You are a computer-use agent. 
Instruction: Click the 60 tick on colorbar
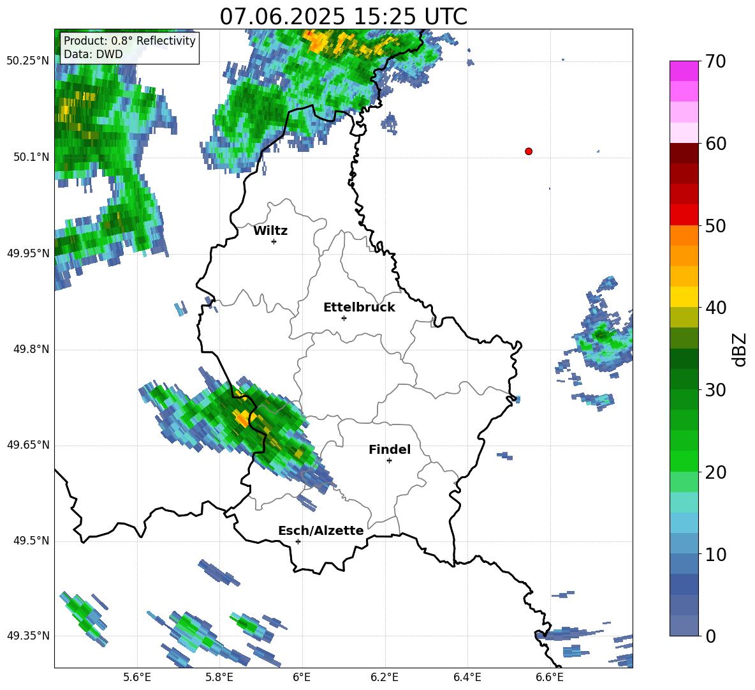[715, 144]
